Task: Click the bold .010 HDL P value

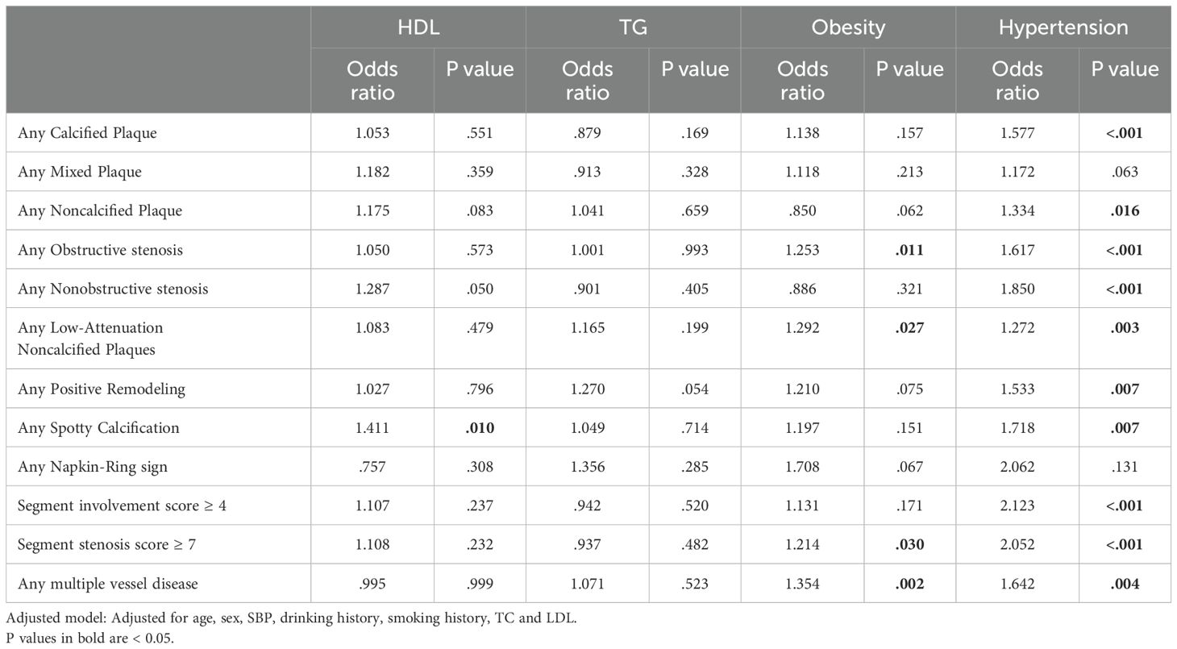Action: 480,427
